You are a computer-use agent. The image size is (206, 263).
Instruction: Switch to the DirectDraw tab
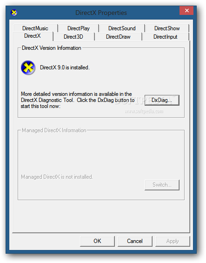click(118, 37)
